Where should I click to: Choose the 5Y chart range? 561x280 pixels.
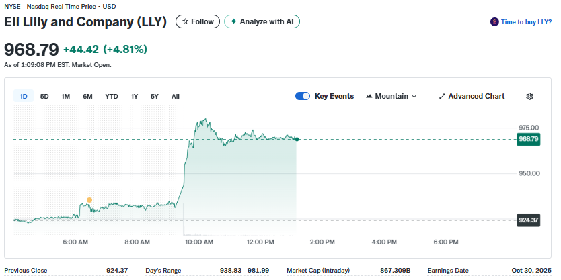(155, 96)
